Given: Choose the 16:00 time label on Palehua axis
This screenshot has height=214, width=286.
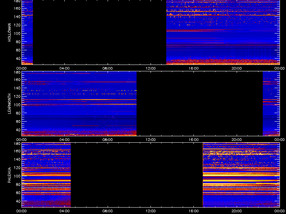Looking at the screenshot, I should [193, 211].
